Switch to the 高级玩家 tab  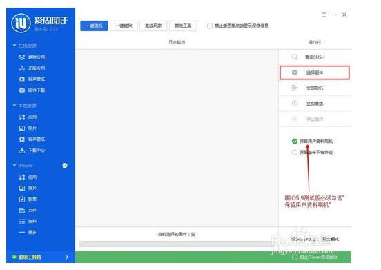tap(153, 26)
